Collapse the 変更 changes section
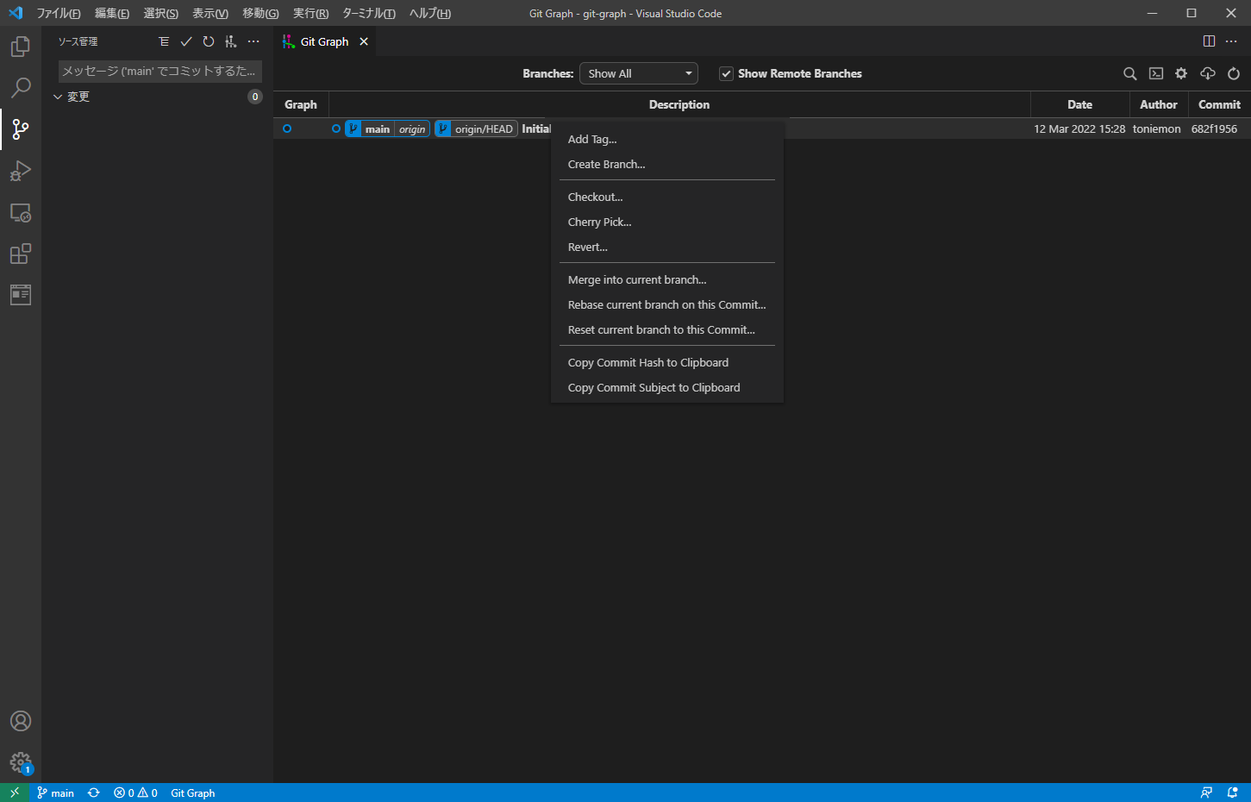 58,97
